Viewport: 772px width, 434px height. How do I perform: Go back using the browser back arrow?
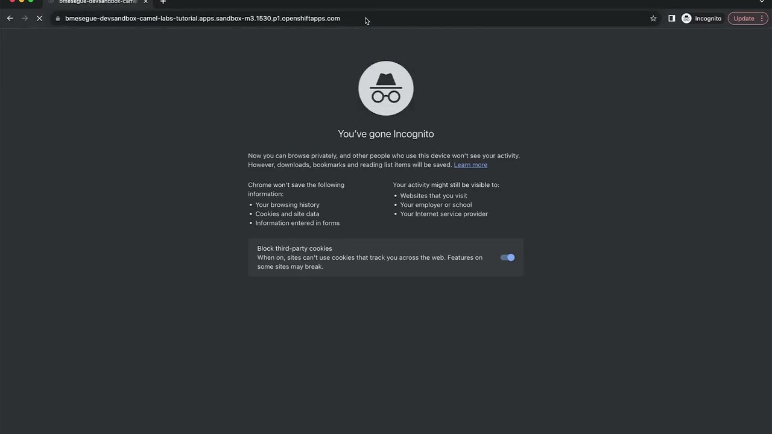point(10,19)
